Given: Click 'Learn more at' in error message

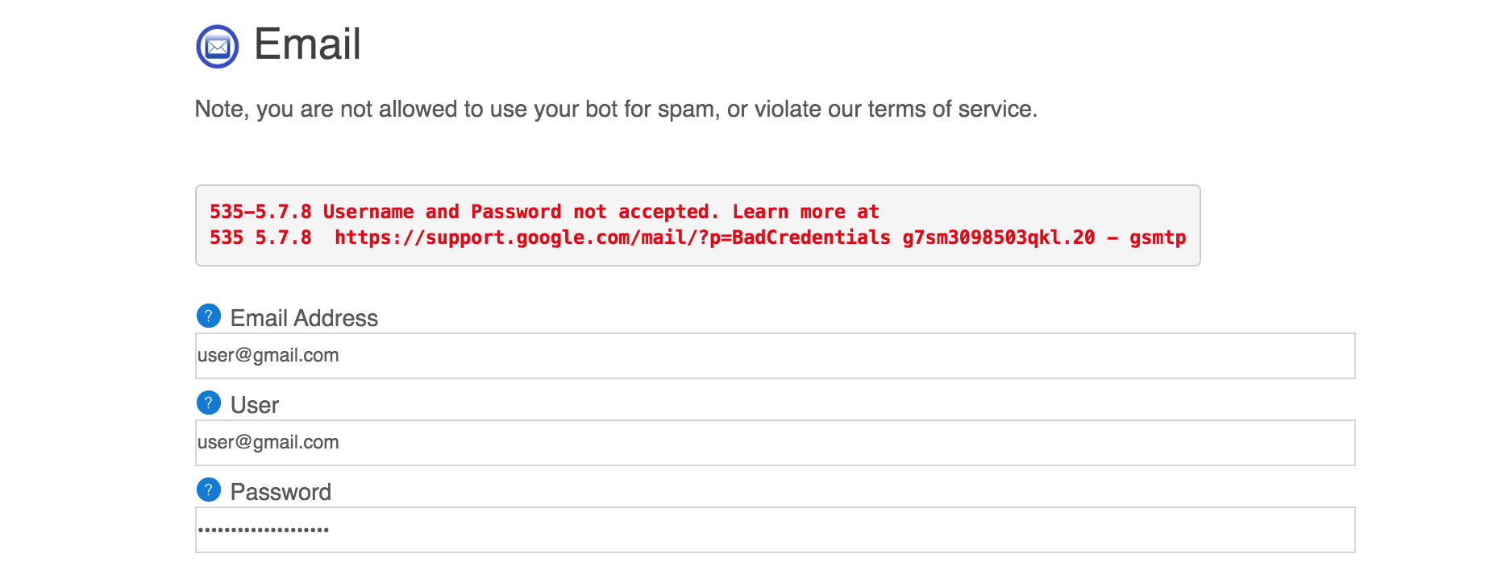Looking at the screenshot, I should point(805,212).
